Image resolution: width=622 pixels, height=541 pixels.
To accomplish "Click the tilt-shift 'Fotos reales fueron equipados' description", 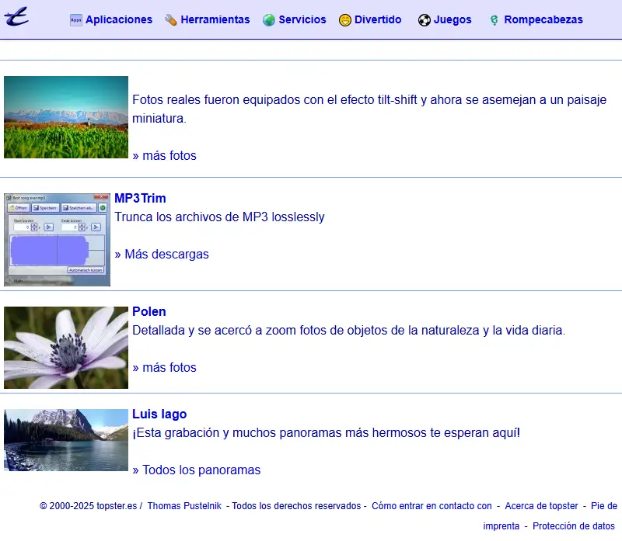I will pyautogui.click(x=369, y=109).
